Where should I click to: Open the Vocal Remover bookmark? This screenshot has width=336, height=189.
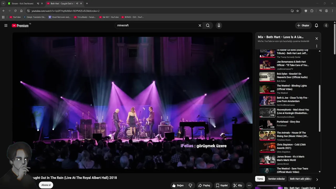(x=60, y=17)
